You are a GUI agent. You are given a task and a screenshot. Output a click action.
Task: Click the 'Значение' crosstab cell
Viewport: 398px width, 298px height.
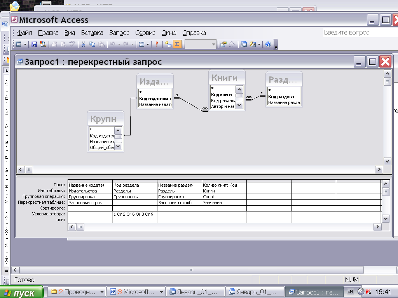pyautogui.click(x=224, y=203)
